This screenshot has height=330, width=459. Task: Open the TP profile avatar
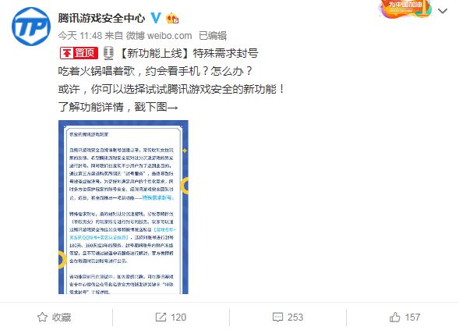pos(31,27)
